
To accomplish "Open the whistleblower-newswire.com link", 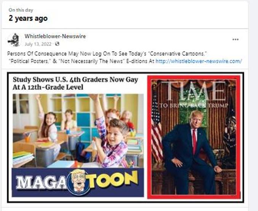I will click(199, 61).
